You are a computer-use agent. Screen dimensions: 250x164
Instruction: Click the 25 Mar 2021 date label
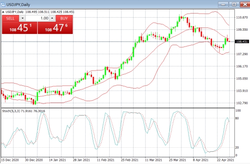click(x=177, y=160)
